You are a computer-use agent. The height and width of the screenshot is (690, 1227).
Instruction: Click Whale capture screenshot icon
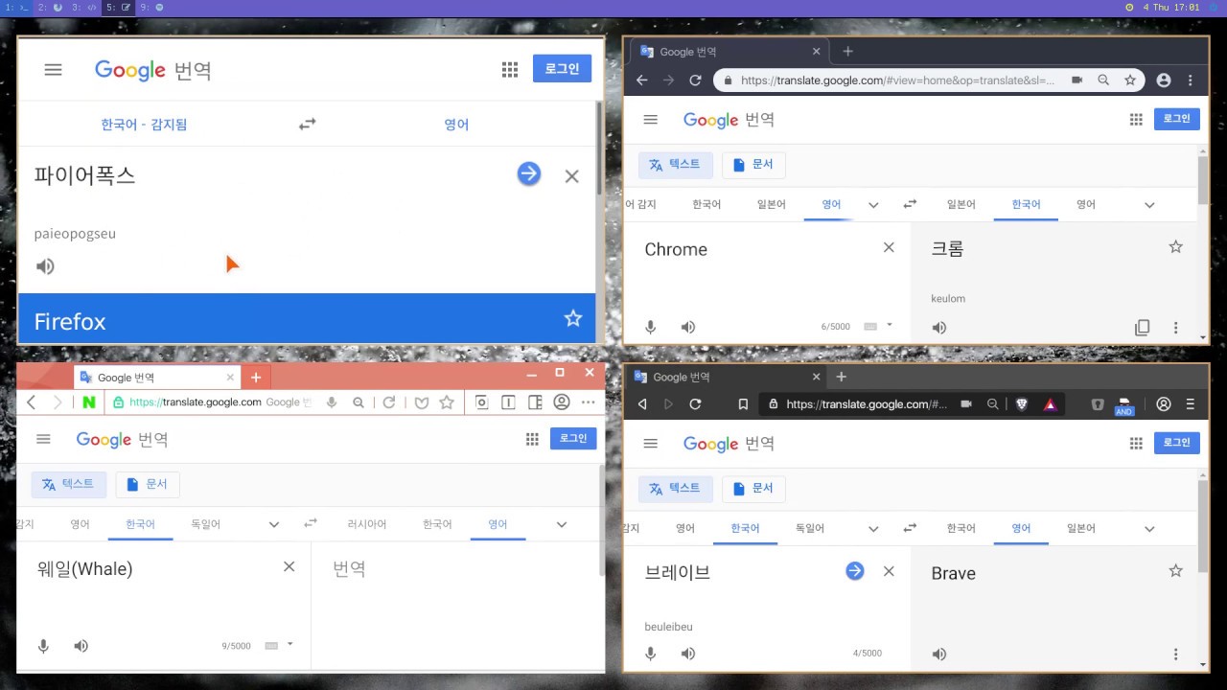(x=481, y=402)
